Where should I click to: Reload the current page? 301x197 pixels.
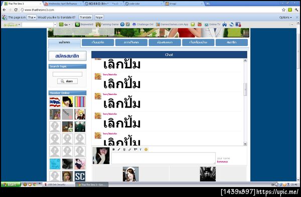pos(16,10)
